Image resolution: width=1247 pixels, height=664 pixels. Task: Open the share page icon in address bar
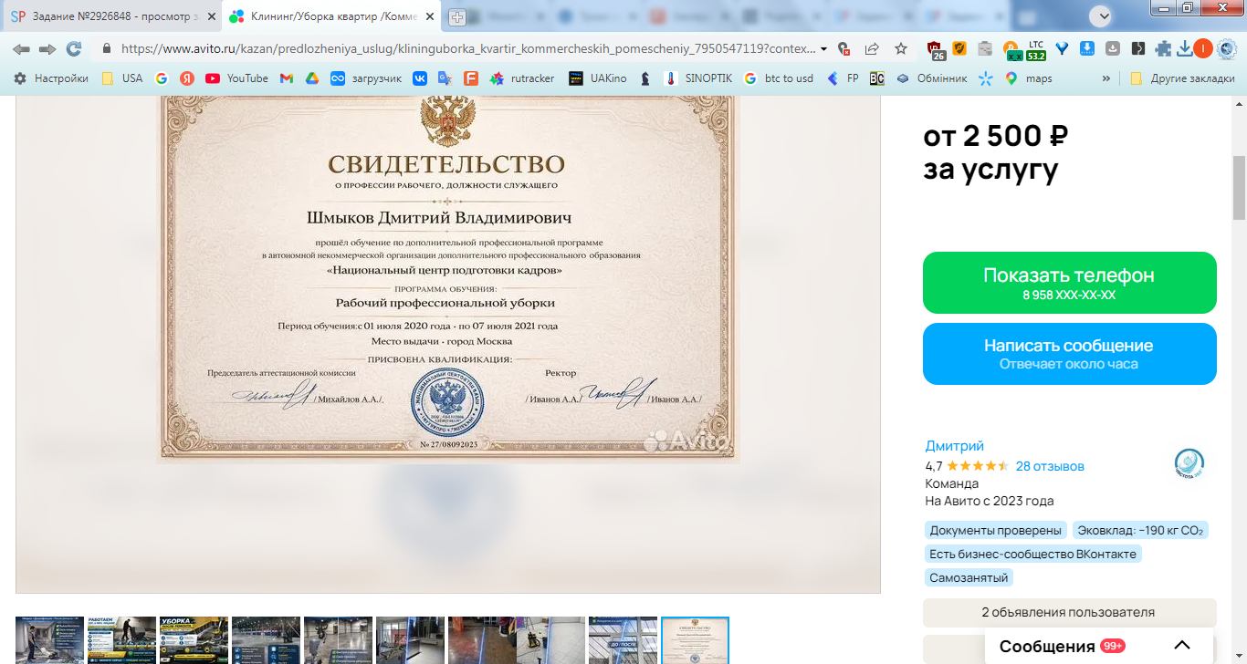point(872,48)
